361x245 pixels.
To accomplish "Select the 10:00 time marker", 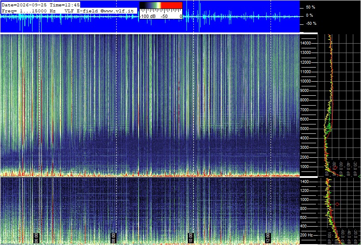I will click(x=190, y=238).
